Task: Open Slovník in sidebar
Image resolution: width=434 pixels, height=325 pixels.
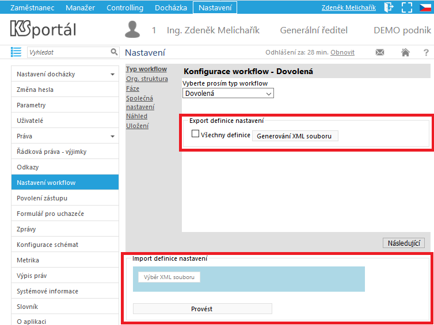Action: [x=65, y=306]
